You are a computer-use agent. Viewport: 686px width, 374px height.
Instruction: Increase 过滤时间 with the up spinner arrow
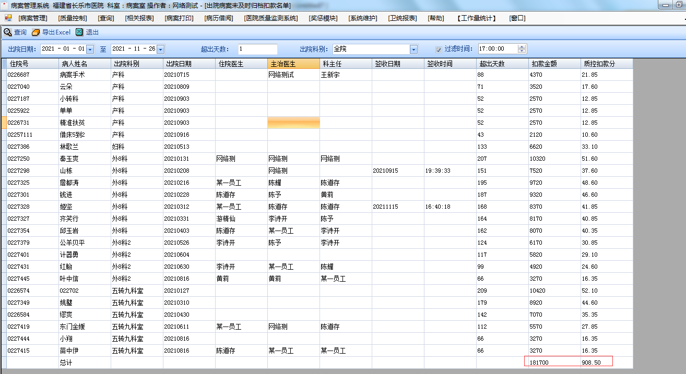pyautogui.click(x=522, y=46)
